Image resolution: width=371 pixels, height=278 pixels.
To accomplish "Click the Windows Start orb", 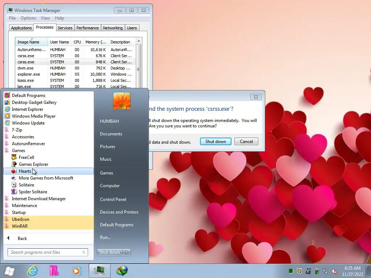I will point(9,271).
